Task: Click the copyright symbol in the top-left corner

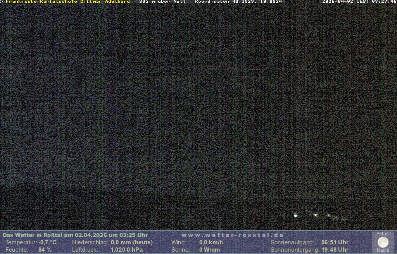Action: 2,2
